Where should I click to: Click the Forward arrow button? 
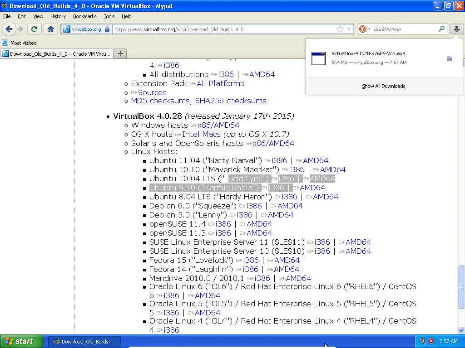[x=20, y=29]
